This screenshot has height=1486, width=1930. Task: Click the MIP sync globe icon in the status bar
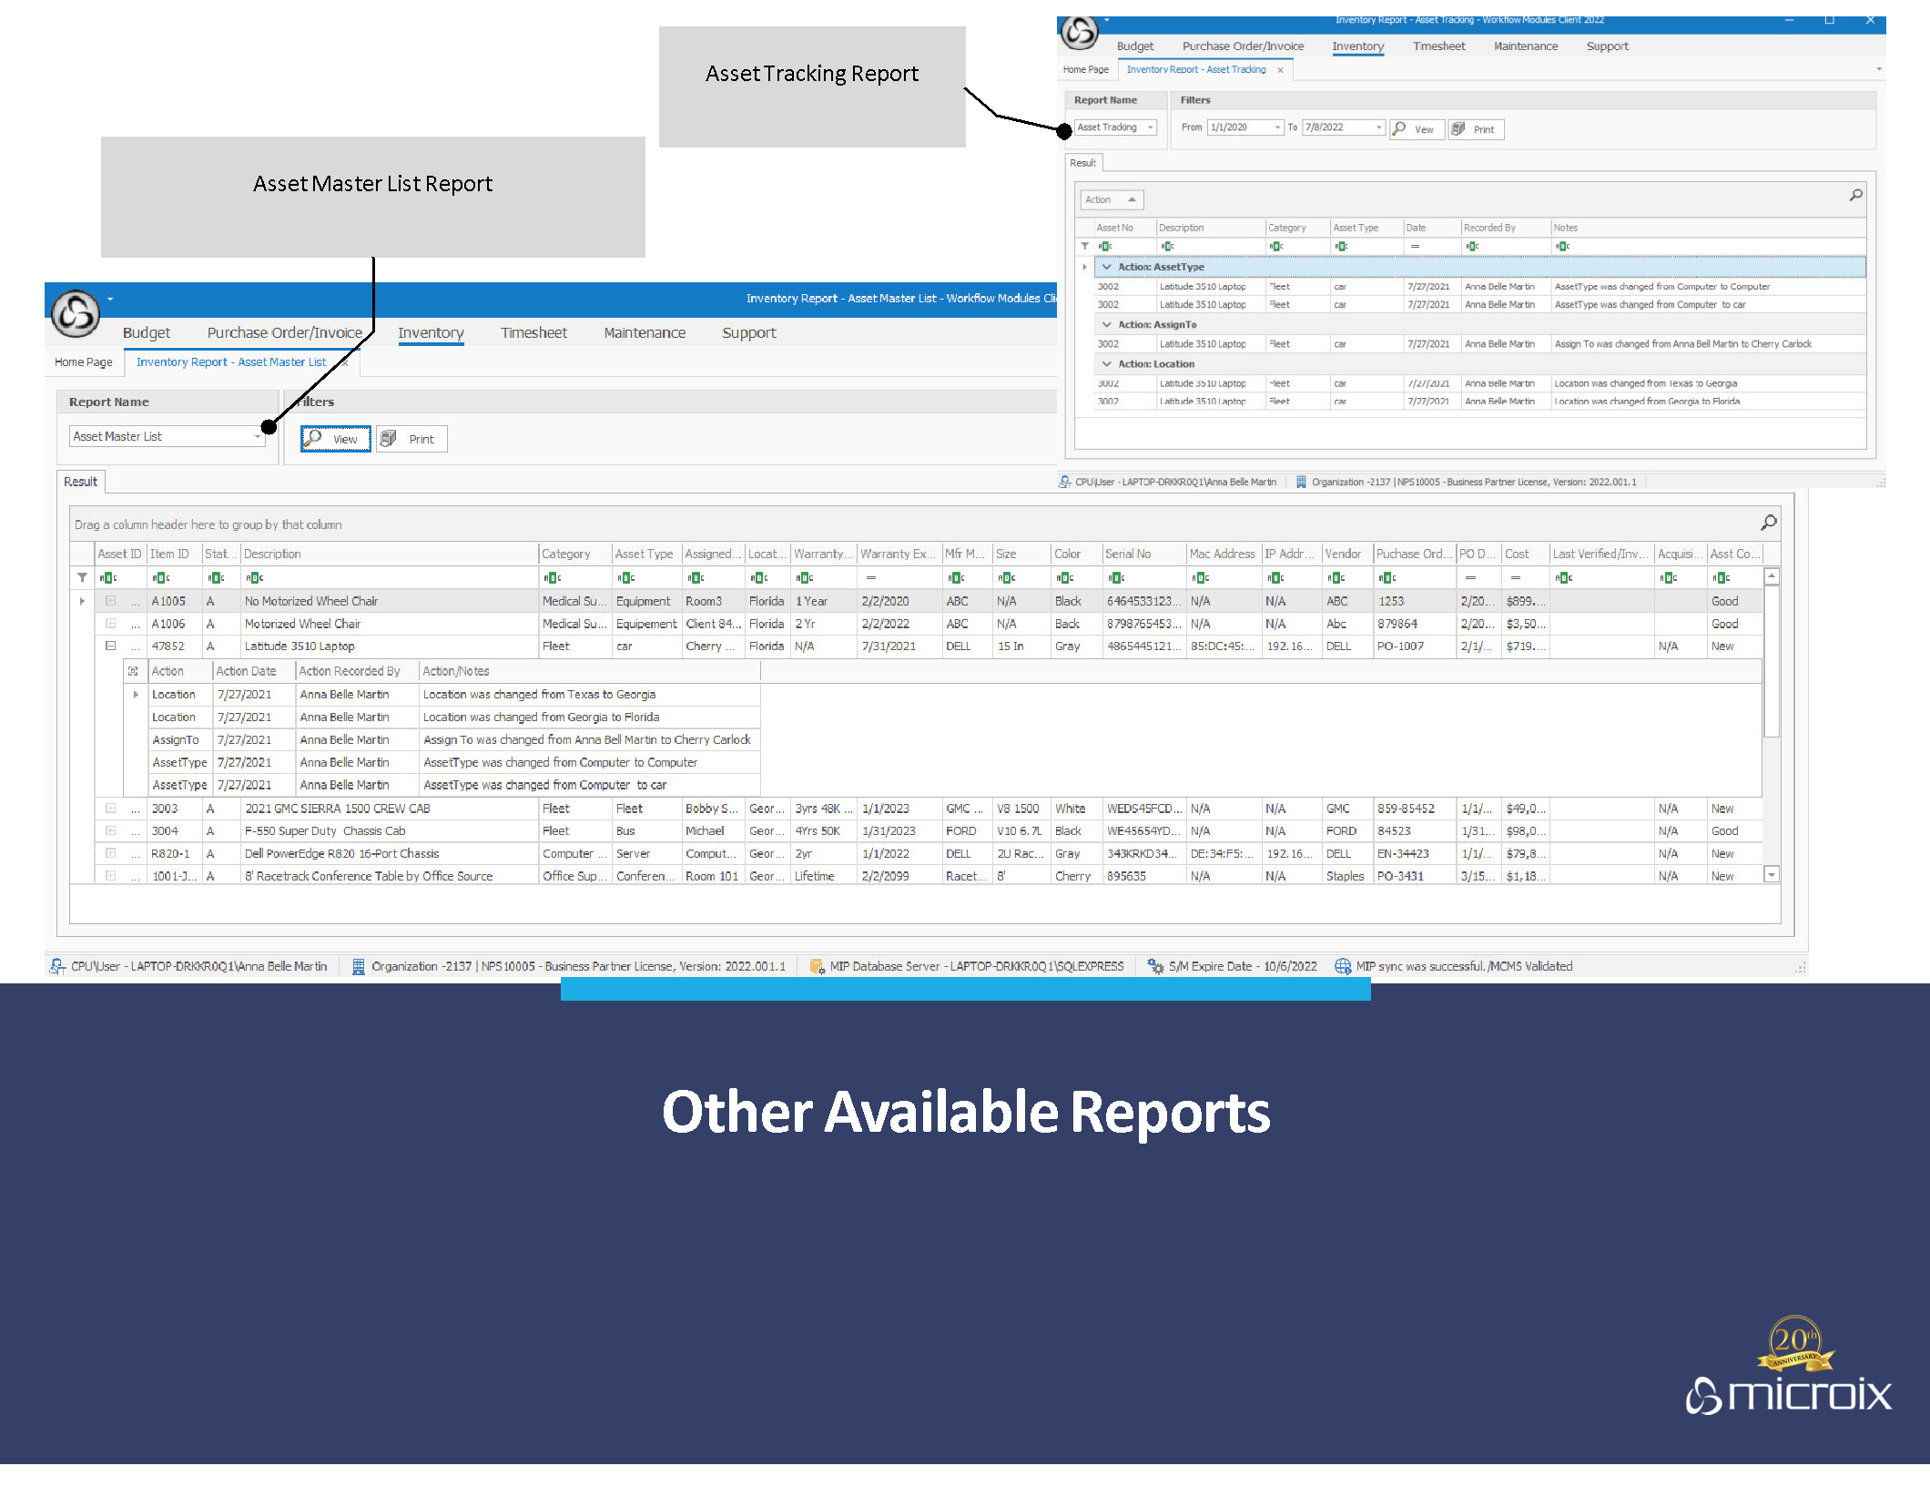1342,966
